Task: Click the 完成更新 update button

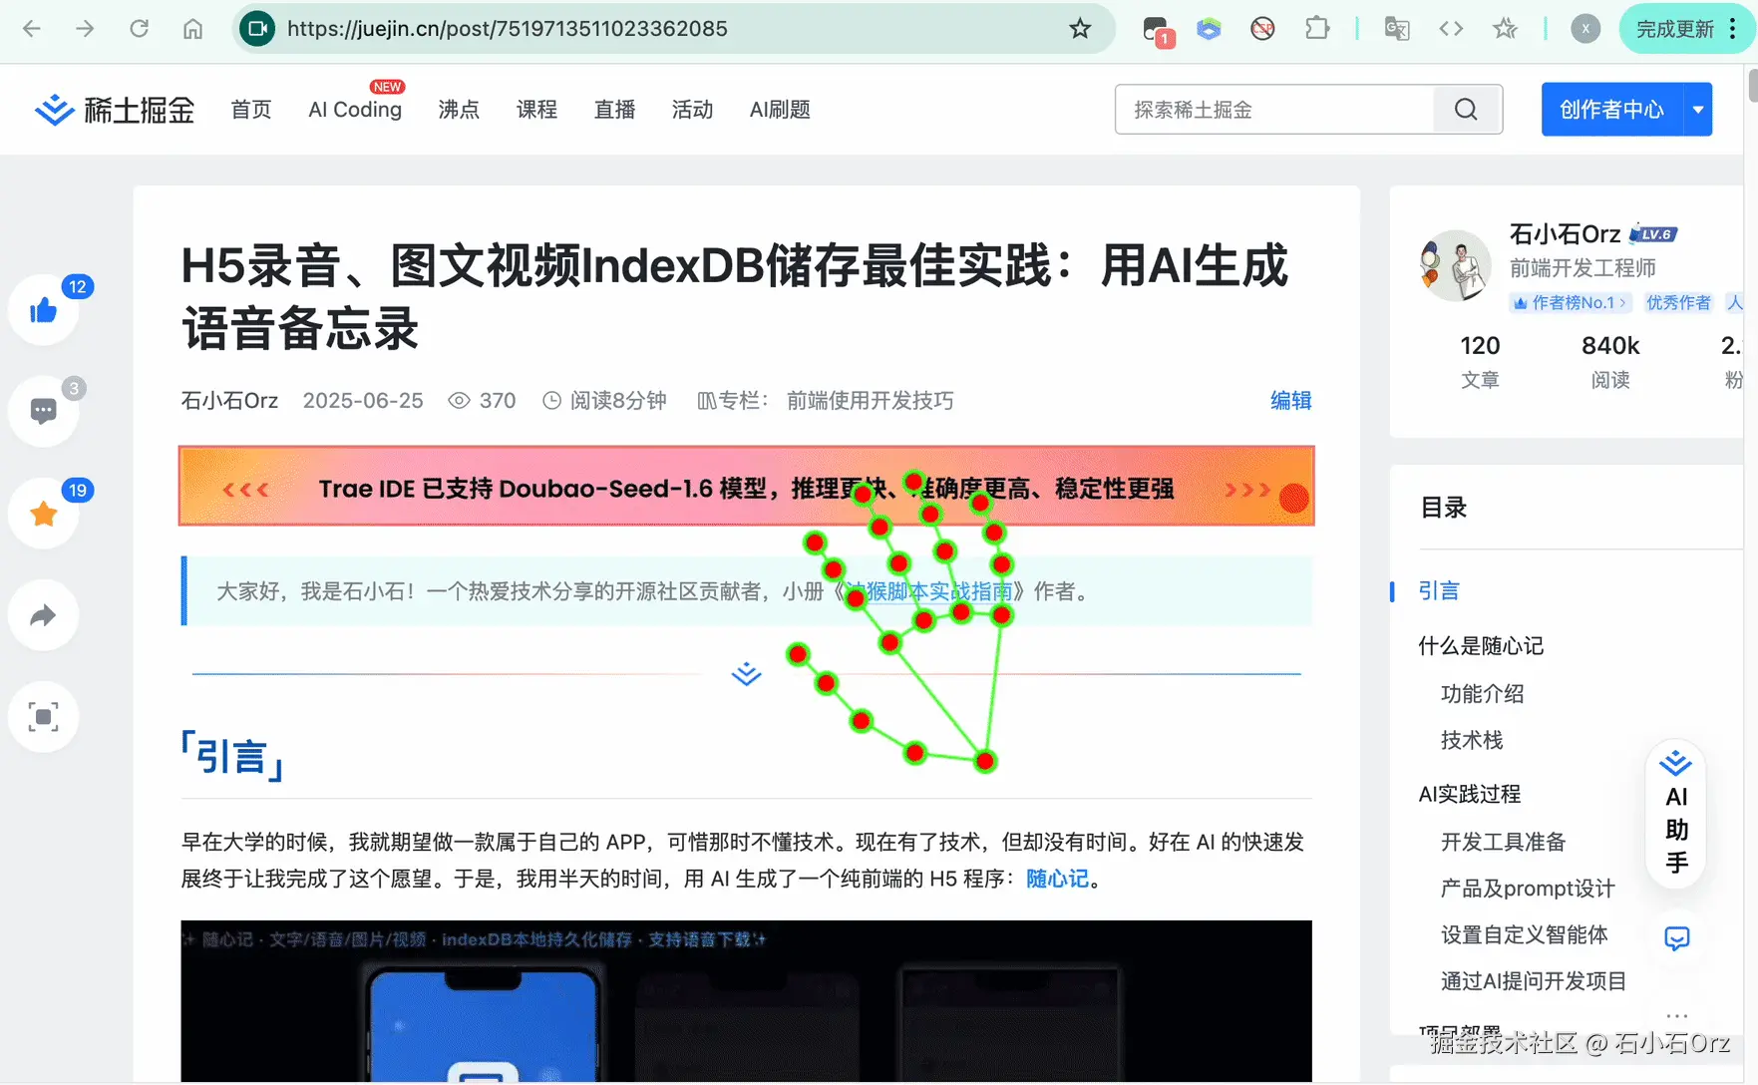Action: click(1674, 29)
